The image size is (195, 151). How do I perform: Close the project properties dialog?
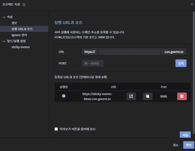coord(192,4)
